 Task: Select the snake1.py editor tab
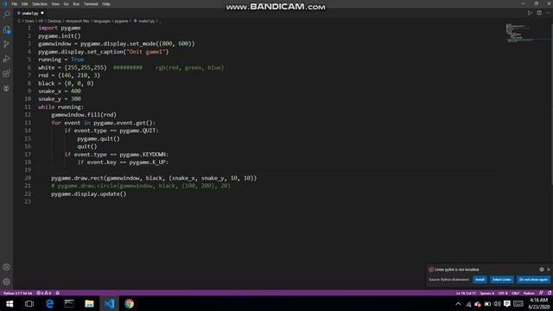[x=30, y=13]
